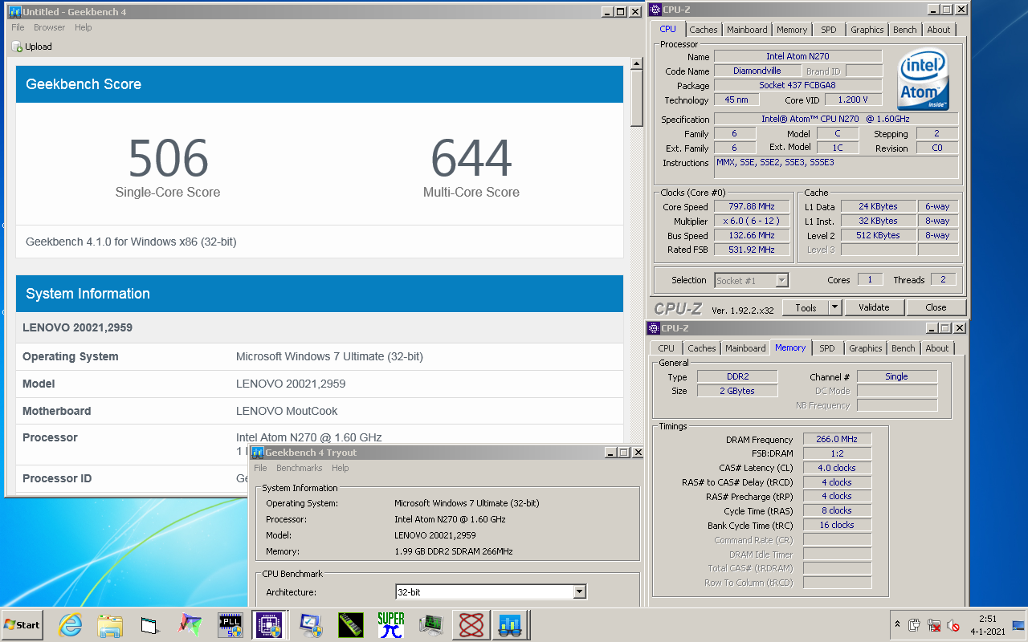Image resolution: width=1028 pixels, height=642 pixels.
Task: Open Internet Explorer from the taskbar
Action: (x=70, y=624)
